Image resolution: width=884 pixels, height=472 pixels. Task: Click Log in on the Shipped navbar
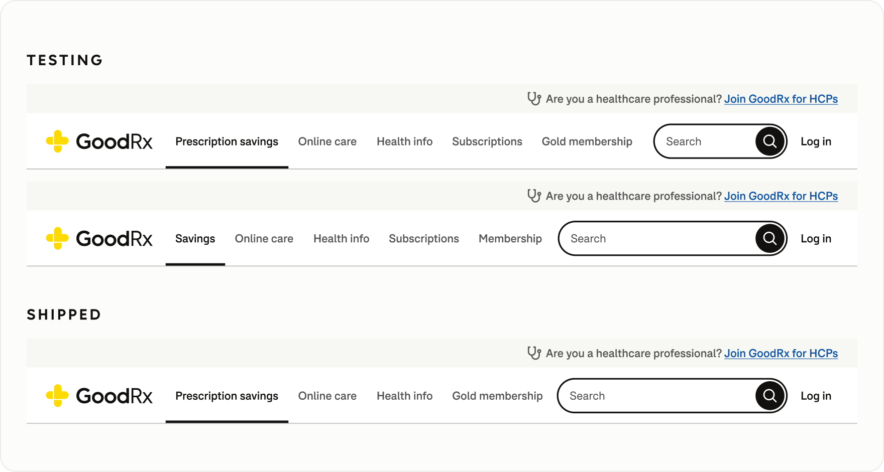(x=816, y=396)
